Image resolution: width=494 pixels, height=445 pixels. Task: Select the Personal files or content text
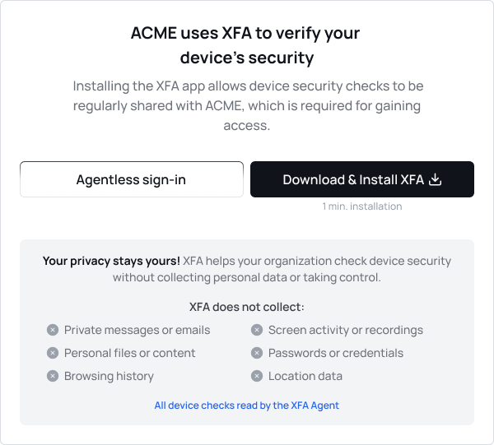click(129, 353)
